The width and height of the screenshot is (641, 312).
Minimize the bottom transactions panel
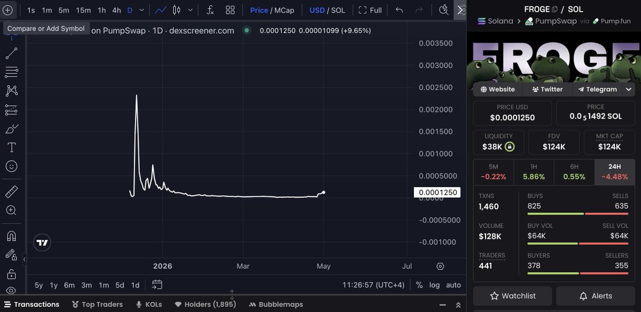[443, 305]
